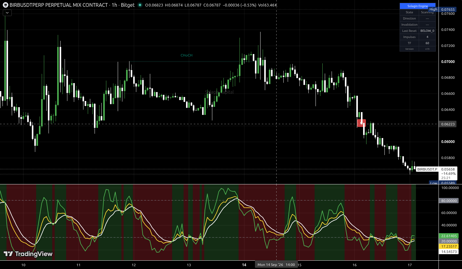Click the Impulses value 4
Viewport: 462px width, 269px height.
[427, 37]
